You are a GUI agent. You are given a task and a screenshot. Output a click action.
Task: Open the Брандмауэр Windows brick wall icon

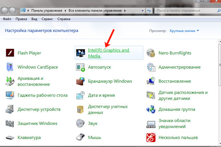click(80, 81)
